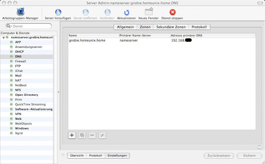Open the top Protokoll tab

coord(199,27)
